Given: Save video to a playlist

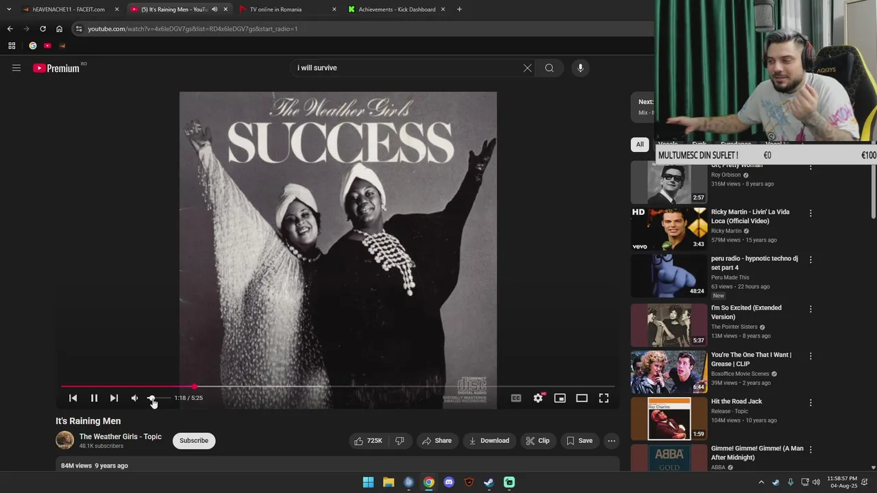Looking at the screenshot, I should tap(580, 441).
